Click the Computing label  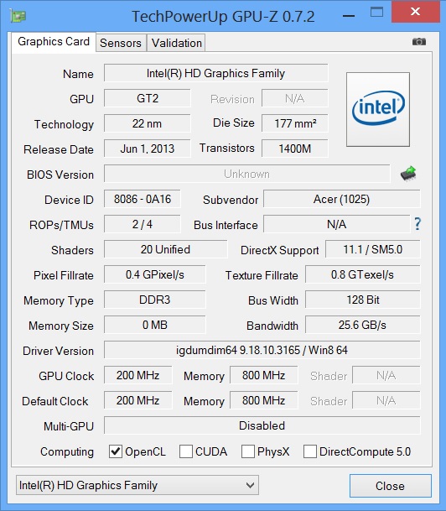[x=67, y=451]
